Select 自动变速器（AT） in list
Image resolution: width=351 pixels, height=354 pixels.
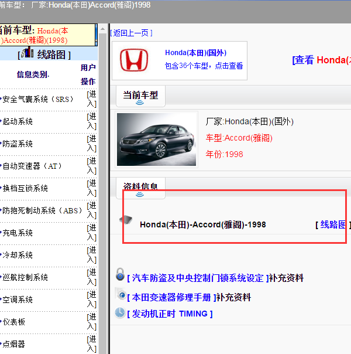click(32, 166)
